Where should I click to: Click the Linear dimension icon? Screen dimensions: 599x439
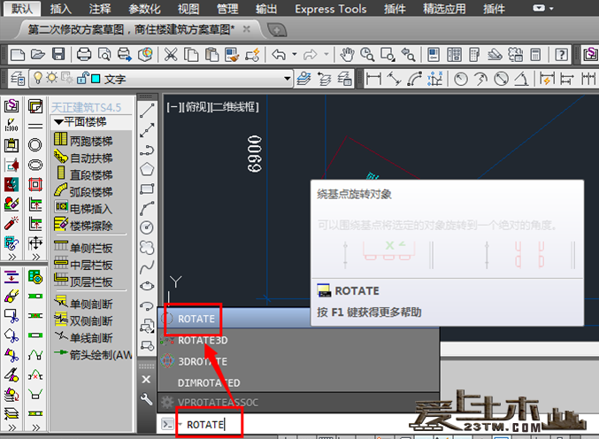(x=373, y=79)
